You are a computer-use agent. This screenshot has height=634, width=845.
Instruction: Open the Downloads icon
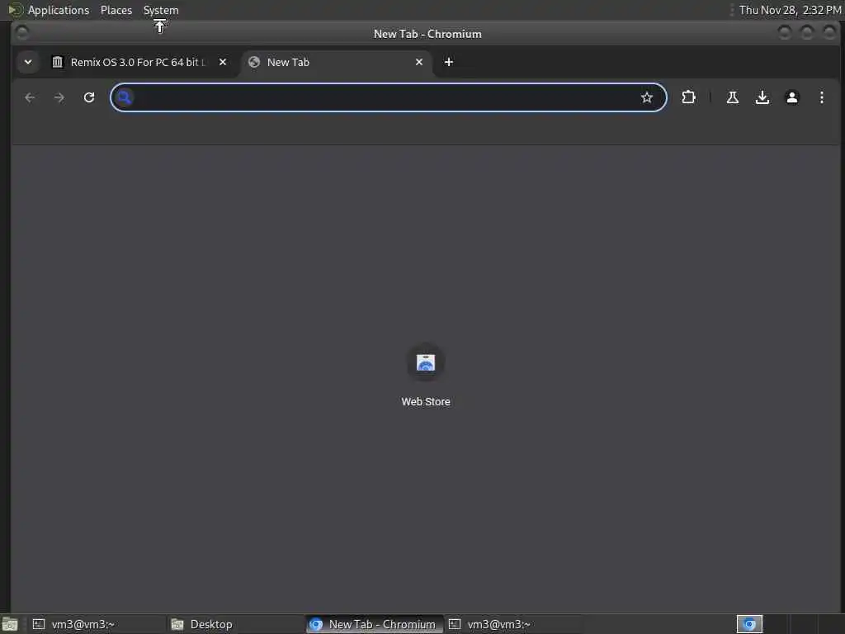pos(762,97)
